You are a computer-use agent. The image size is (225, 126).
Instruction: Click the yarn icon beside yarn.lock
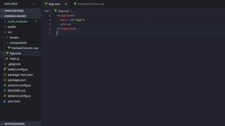(5, 101)
